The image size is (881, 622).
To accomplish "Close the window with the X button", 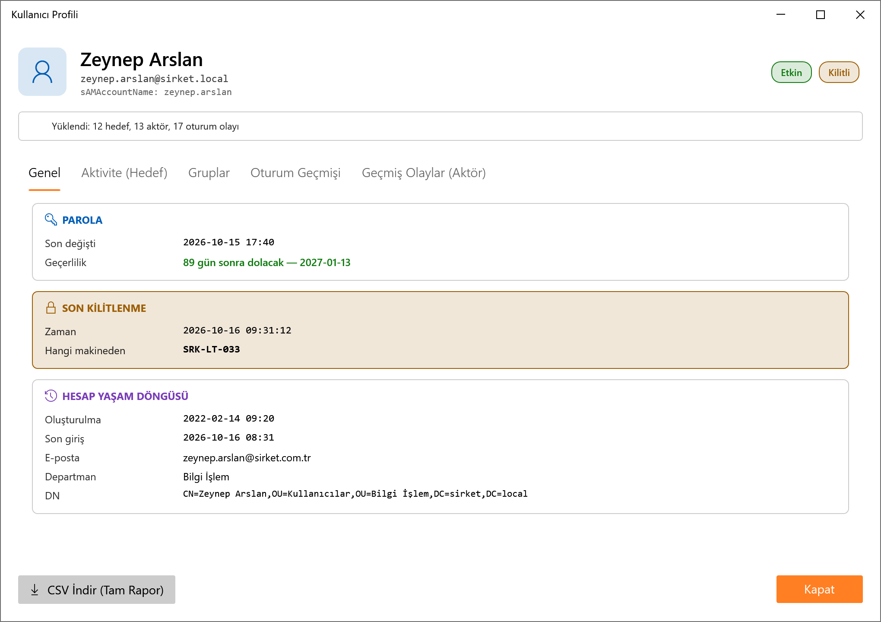I will tap(860, 15).
